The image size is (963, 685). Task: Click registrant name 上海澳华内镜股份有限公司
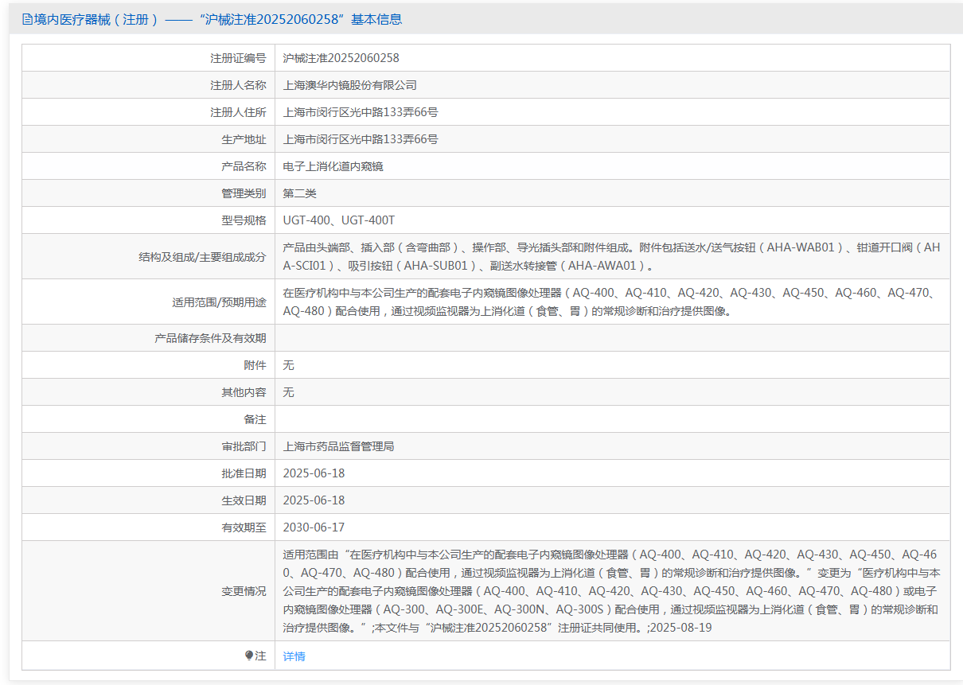tap(349, 85)
